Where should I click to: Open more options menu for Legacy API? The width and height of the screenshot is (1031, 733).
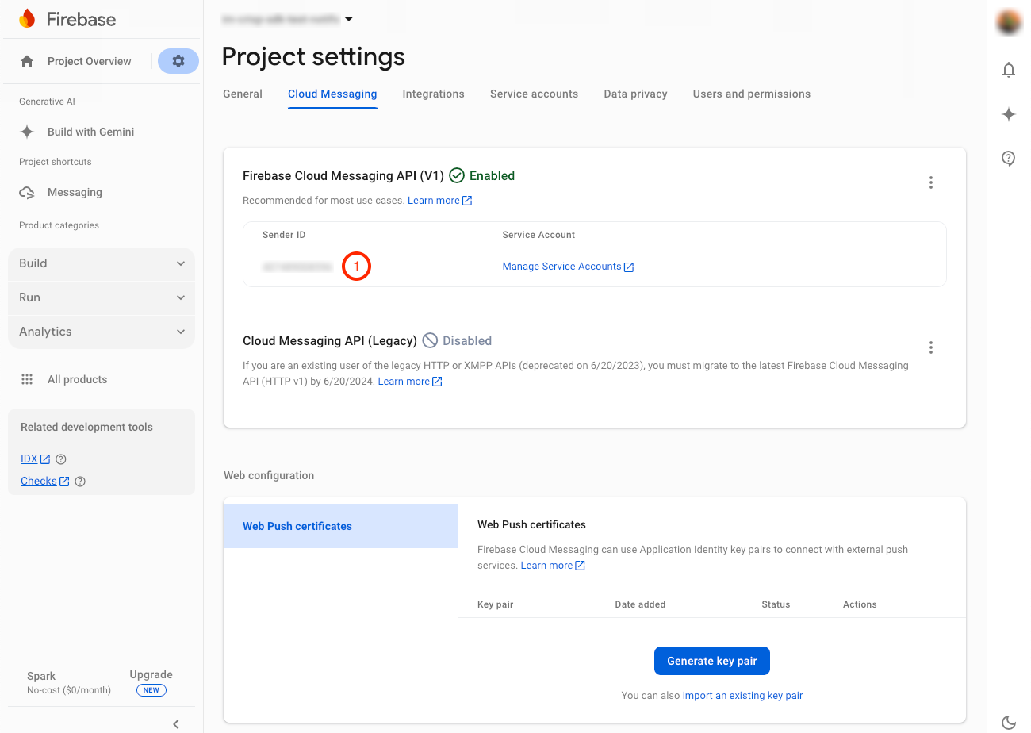pos(931,347)
